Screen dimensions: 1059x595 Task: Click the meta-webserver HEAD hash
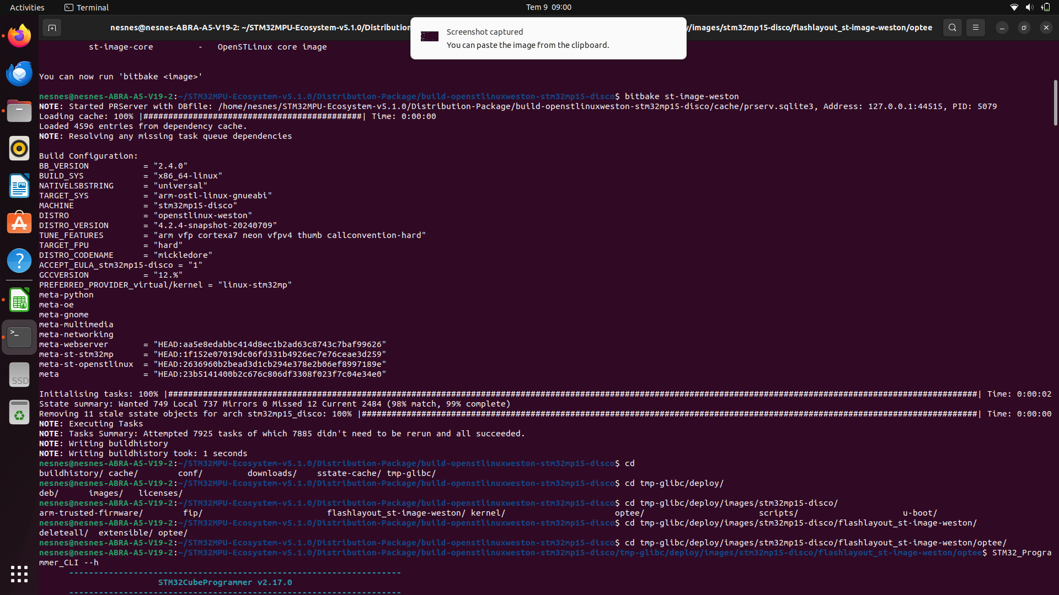(270, 344)
